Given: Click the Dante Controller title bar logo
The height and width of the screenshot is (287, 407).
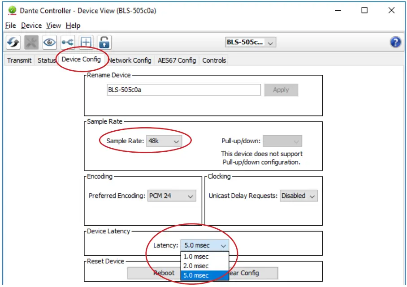Looking at the screenshot, I should pos(12,10).
